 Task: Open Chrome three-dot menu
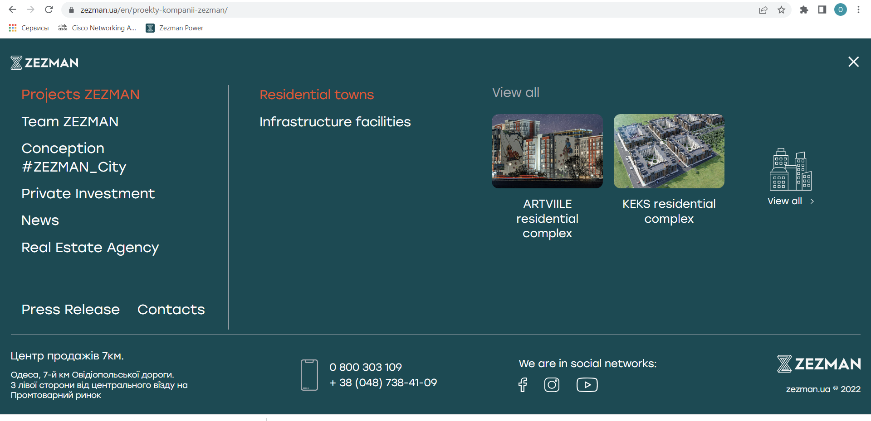coord(858,10)
